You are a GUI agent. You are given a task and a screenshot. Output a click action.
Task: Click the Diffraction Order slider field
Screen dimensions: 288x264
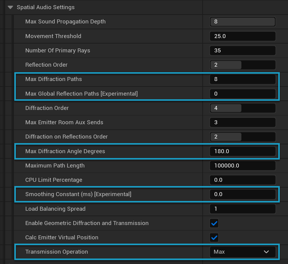point(242,108)
